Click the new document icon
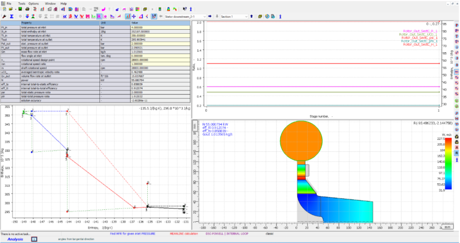This screenshot has width=460, height=243. point(4,9)
